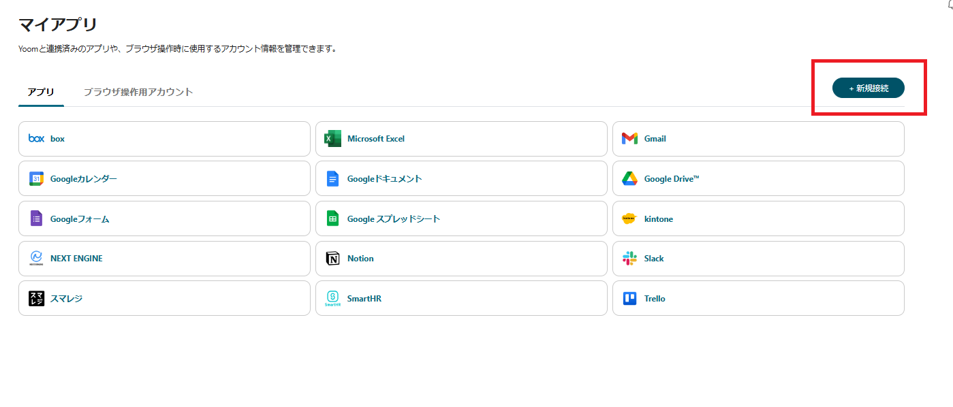Image resolution: width=953 pixels, height=407 pixels.
Task: Select the Notion label text
Action: click(x=360, y=259)
